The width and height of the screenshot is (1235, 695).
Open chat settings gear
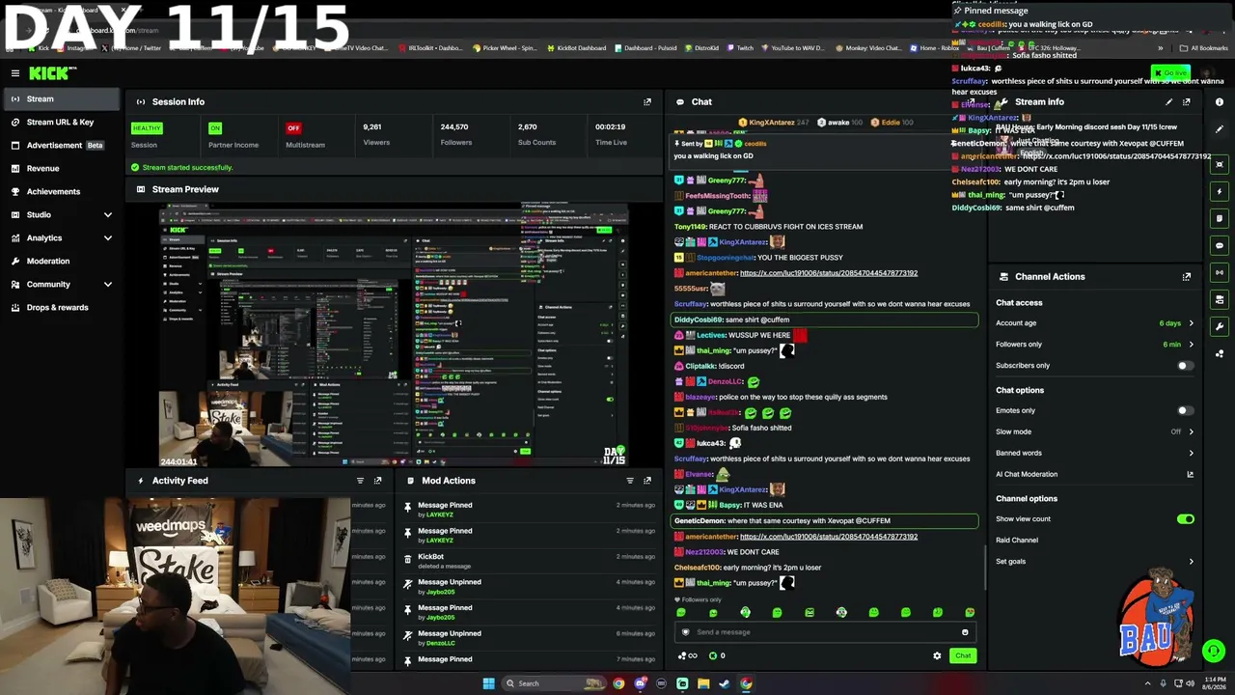pos(937,655)
